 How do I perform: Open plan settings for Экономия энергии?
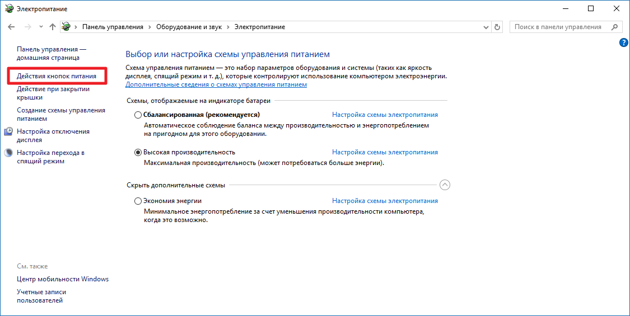(x=385, y=201)
